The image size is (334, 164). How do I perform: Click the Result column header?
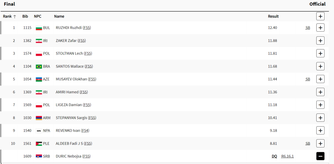click(x=273, y=16)
